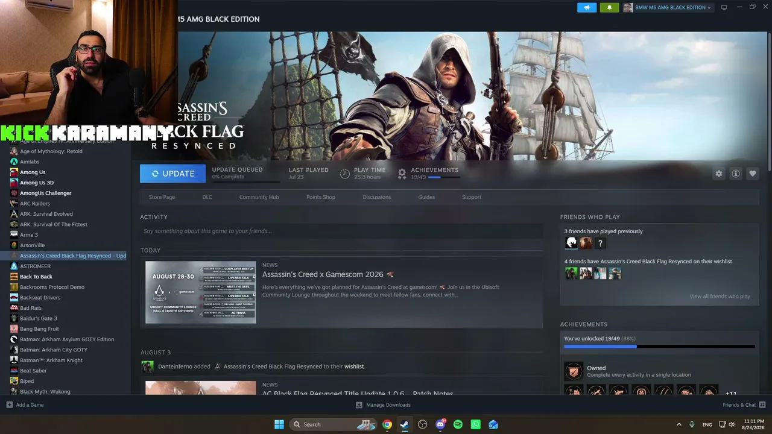
Task: Open the Store Page tab
Action: click(x=162, y=197)
